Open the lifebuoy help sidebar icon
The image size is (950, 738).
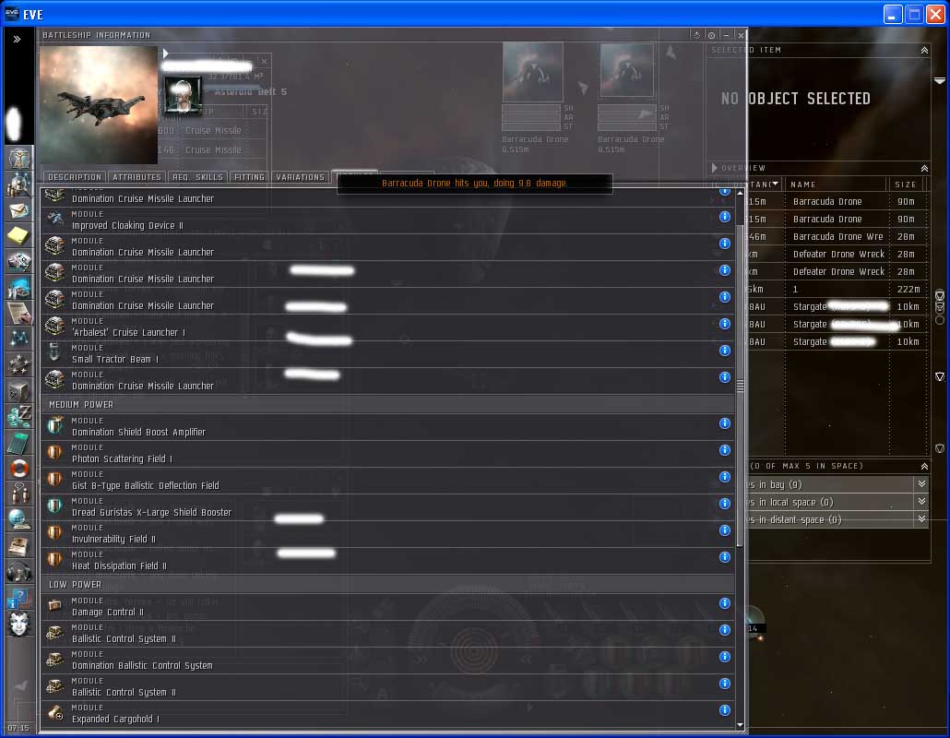(19, 469)
